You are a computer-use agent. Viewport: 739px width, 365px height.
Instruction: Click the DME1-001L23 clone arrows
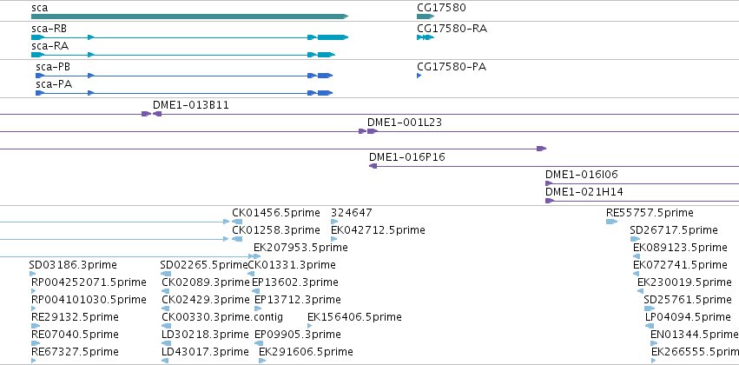368,131
